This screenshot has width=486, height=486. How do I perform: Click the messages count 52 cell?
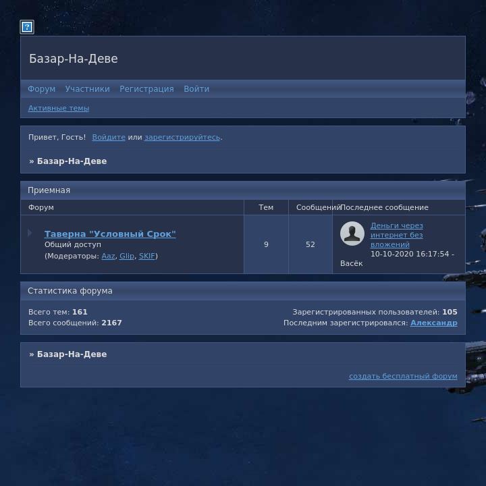(310, 244)
